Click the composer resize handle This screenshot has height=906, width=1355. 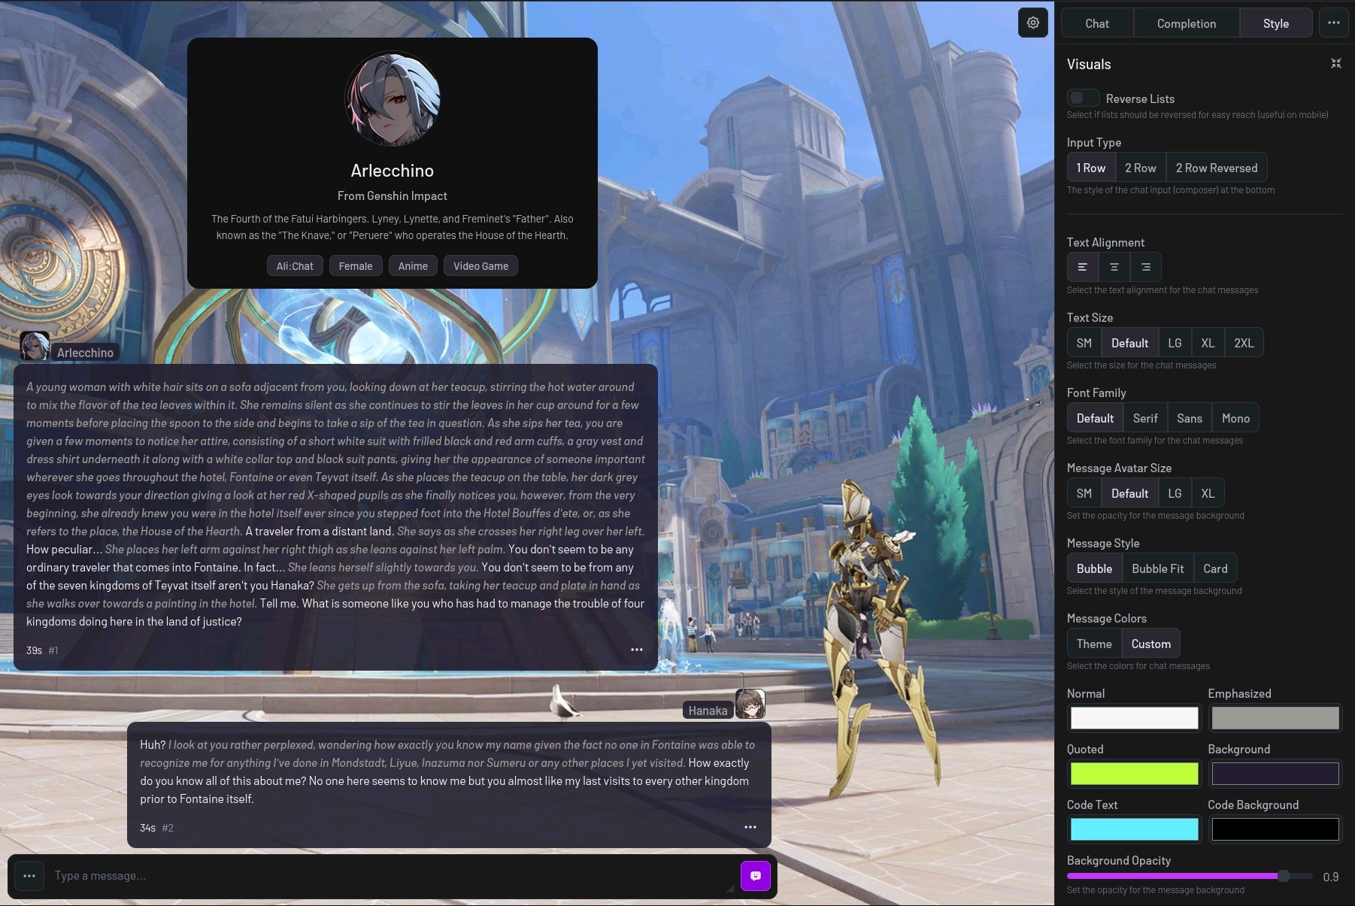pos(730,889)
